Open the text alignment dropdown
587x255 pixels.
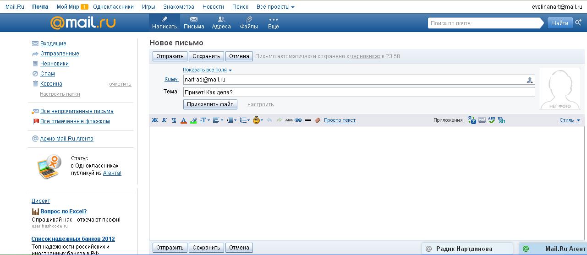pos(218,120)
